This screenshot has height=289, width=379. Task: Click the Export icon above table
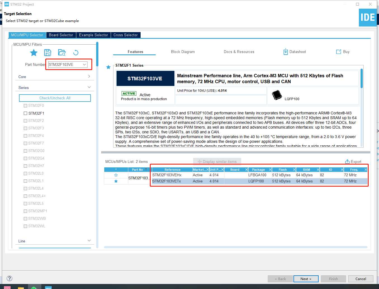(x=347, y=162)
